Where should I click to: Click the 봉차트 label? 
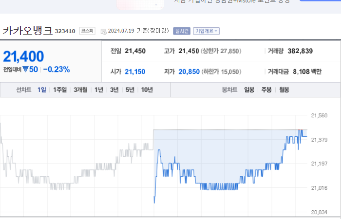click(x=229, y=90)
